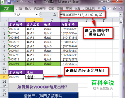125x98 pixels.
Task: Open the 文件 tab
Action: tap(7, 8)
